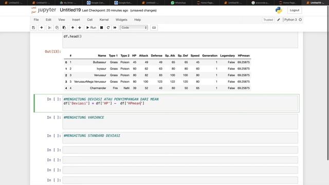
Task: Click the Bulbasaur name cell
Action: (99, 62)
